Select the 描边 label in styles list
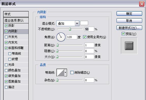 11,87
